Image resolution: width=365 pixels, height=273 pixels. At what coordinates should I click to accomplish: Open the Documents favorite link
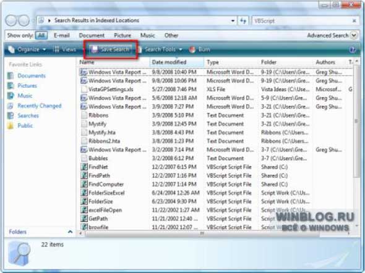[32, 76]
